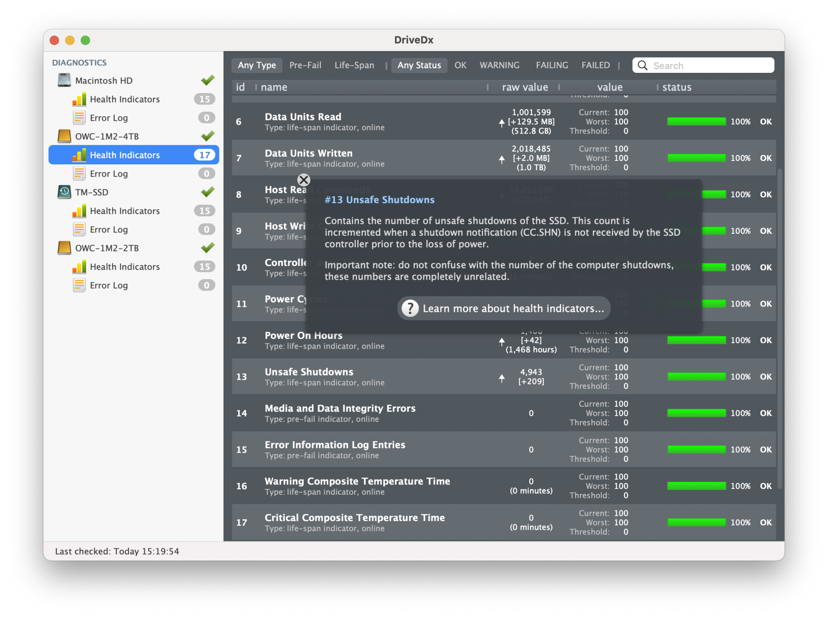Toggle the Life-Span type filter
This screenshot has height=618, width=828.
[x=354, y=65]
